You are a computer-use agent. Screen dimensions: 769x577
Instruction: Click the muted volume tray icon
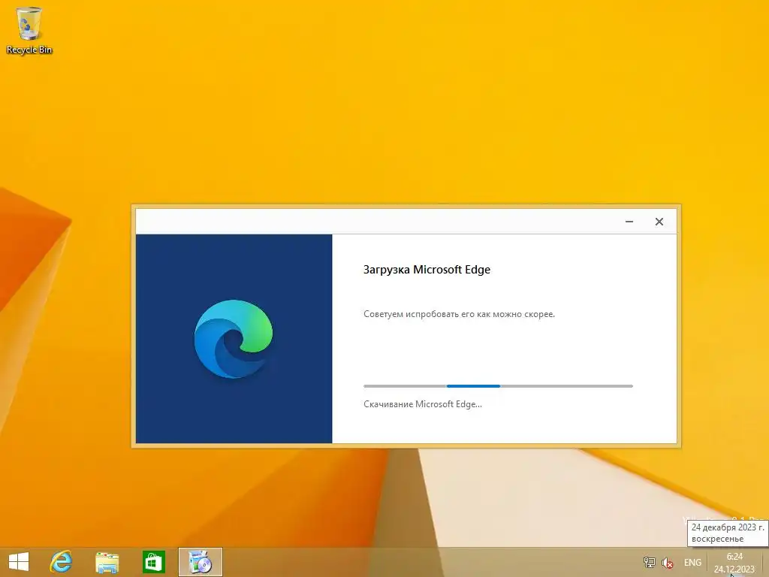click(668, 563)
